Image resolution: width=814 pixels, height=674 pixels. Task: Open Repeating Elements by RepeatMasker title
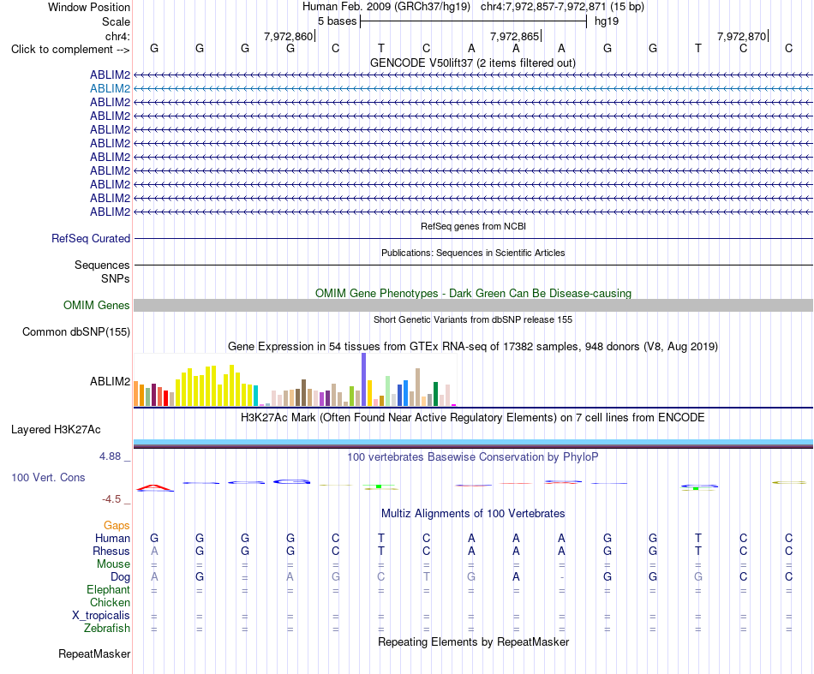click(473, 642)
